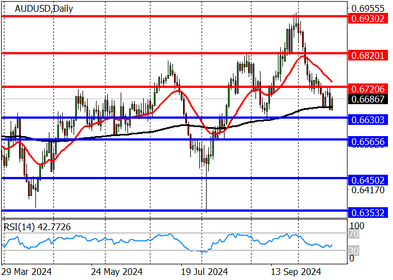Click the 0.64170 price scale value
Screen dimensions: 393x280
[x=368, y=190]
